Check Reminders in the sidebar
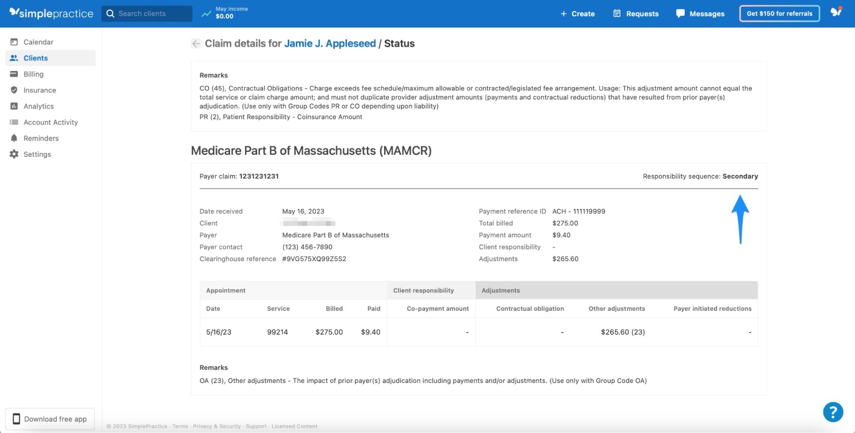Viewport: 855px width, 433px height. click(x=41, y=138)
